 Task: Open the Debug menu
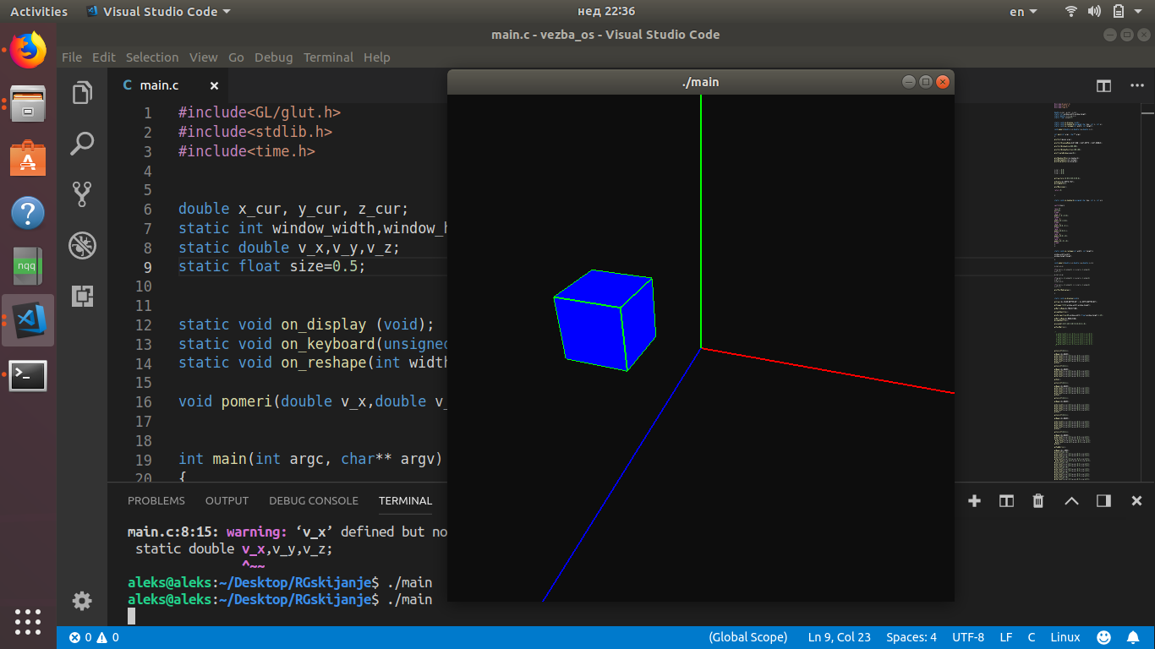tap(273, 57)
